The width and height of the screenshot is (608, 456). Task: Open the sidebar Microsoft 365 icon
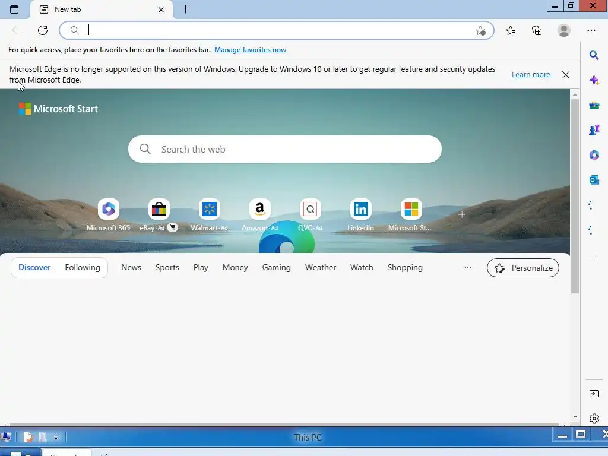(x=594, y=155)
